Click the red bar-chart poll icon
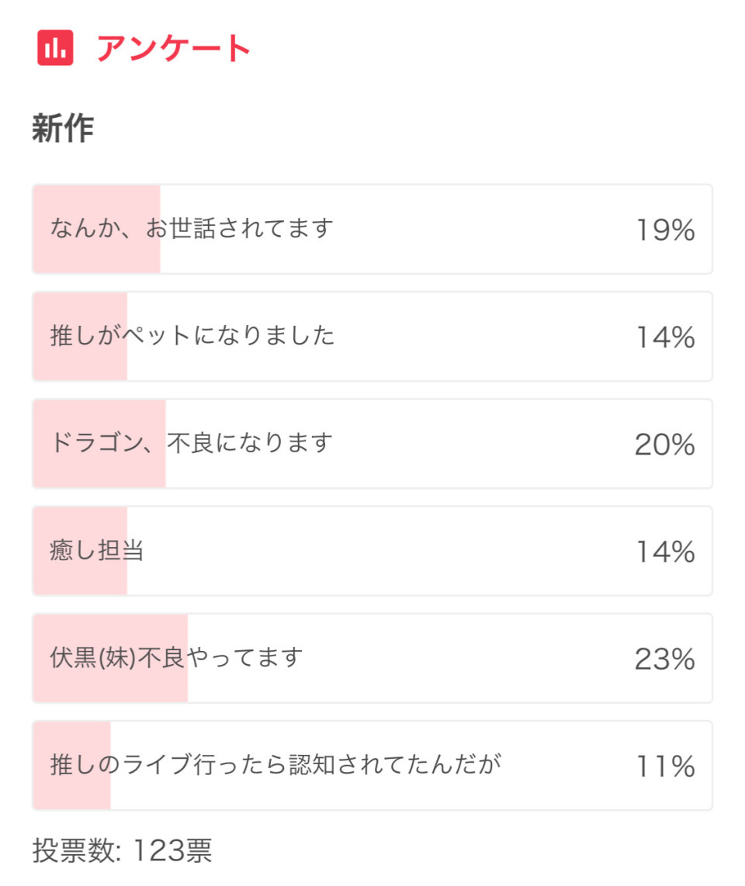Viewport: 745px width, 886px height. tap(55, 47)
